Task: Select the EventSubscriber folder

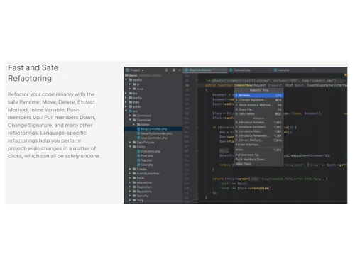Action: (x=148, y=174)
